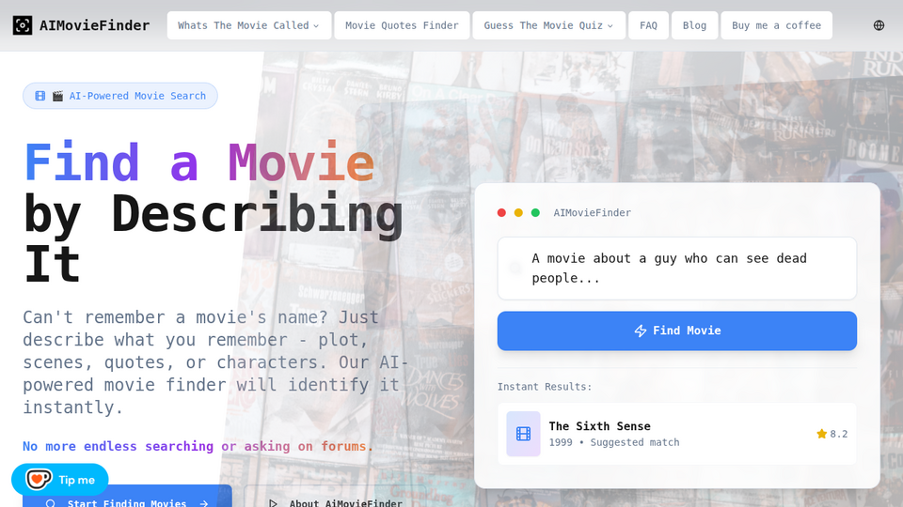Click the movie description input field

pyautogui.click(x=676, y=269)
